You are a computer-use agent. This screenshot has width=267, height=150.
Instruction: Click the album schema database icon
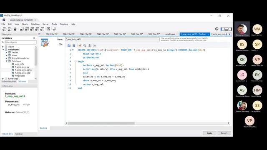coord(6,47)
